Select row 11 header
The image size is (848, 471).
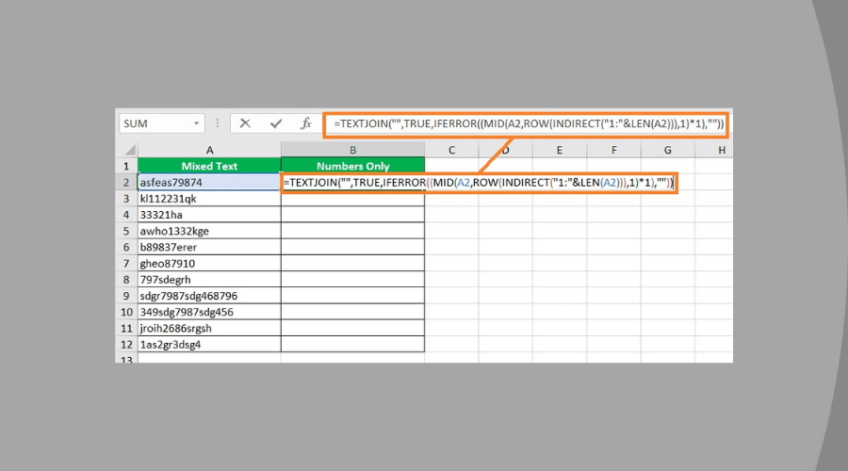(x=126, y=328)
